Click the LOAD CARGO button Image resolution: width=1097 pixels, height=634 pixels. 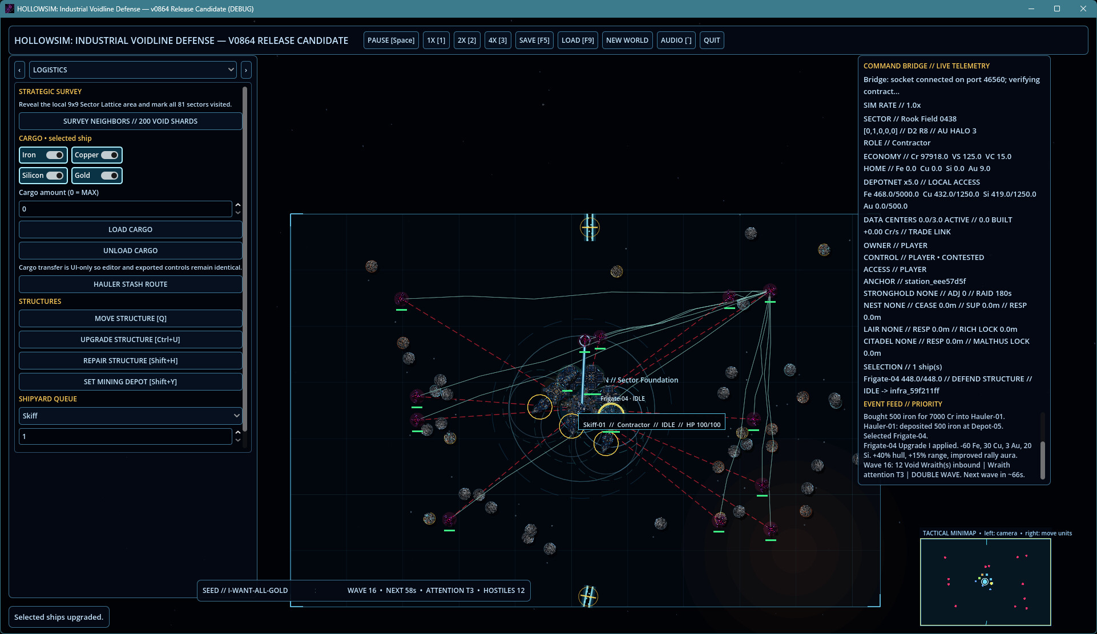tap(131, 230)
